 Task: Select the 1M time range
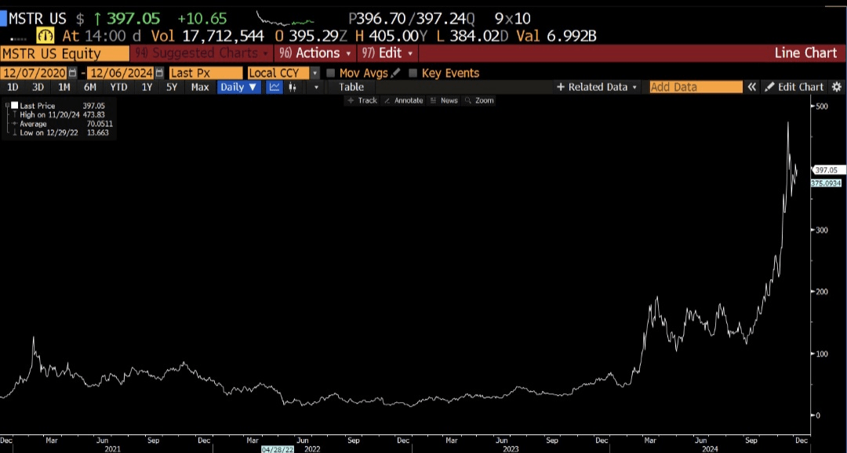(x=64, y=87)
